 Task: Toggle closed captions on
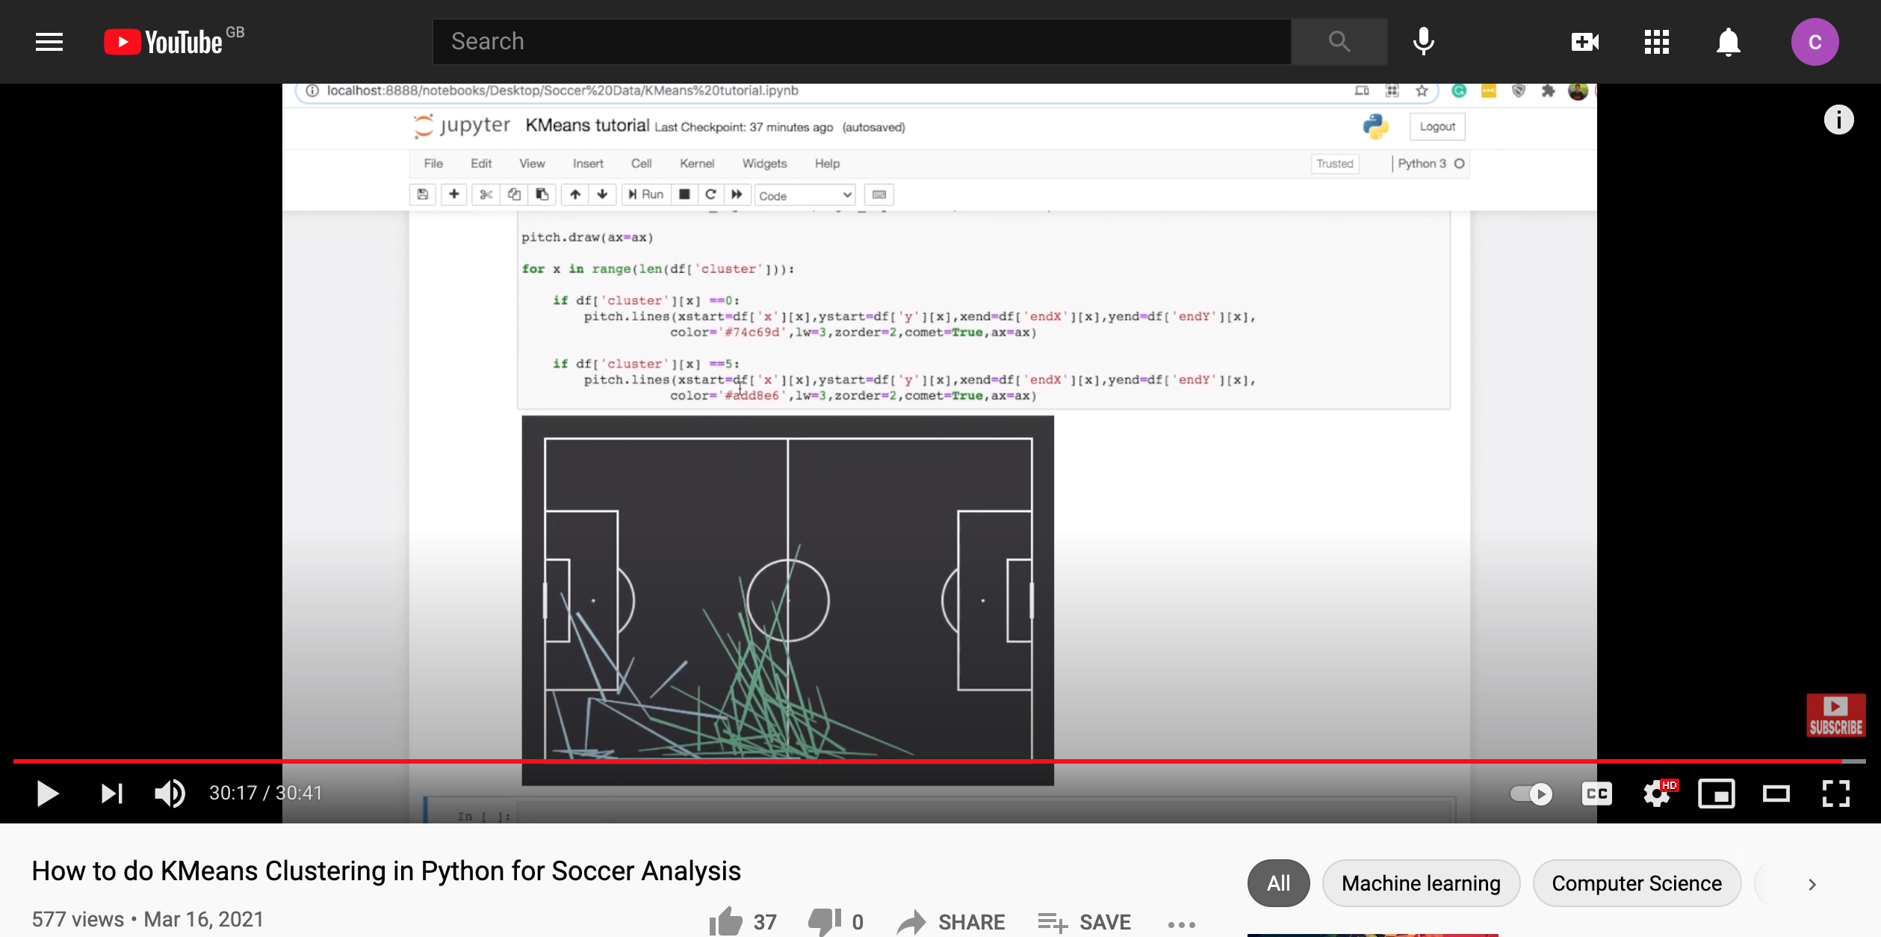tap(1596, 794)
